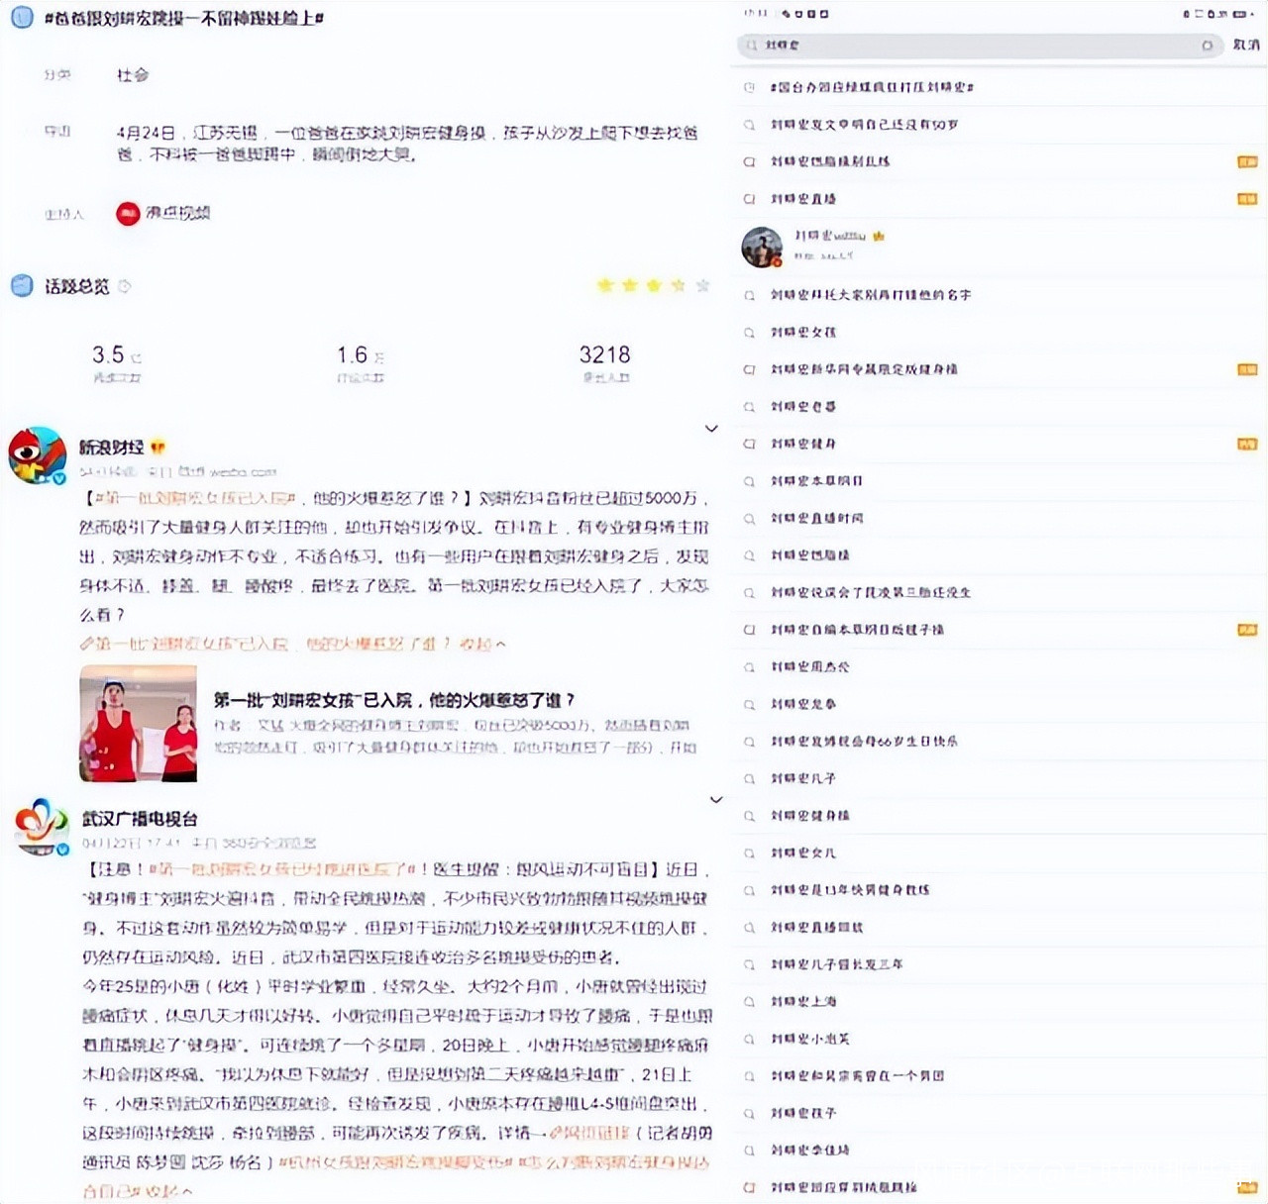Select the suggestion 刘畊宏直播
1268x1204 pixels.
[x=803, y=199]
